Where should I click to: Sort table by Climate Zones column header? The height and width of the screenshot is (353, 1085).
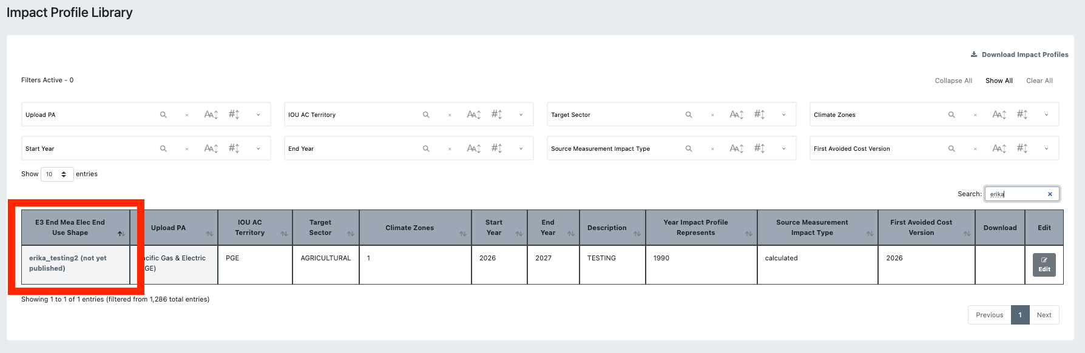tap(415, 228)
